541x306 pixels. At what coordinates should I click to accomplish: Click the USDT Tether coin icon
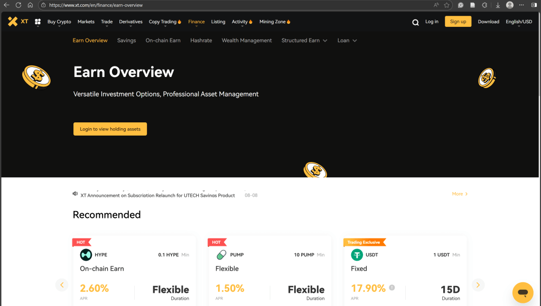pos(357,255)
